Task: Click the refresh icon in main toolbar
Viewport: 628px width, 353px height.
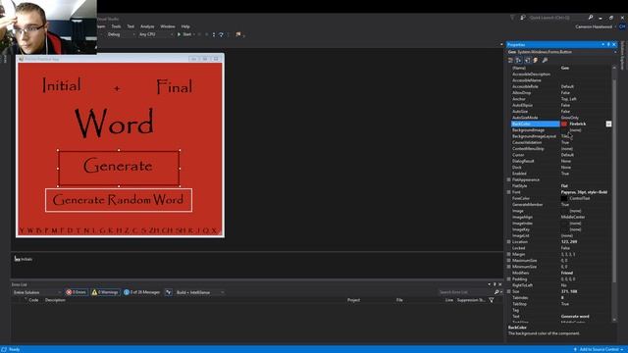Action: click(221, 35)
